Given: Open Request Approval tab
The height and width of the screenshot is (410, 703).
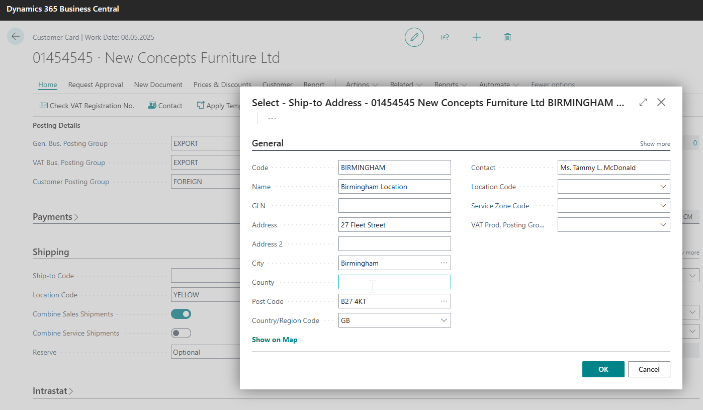Looking at the screenshot, I should pos(96,85).
